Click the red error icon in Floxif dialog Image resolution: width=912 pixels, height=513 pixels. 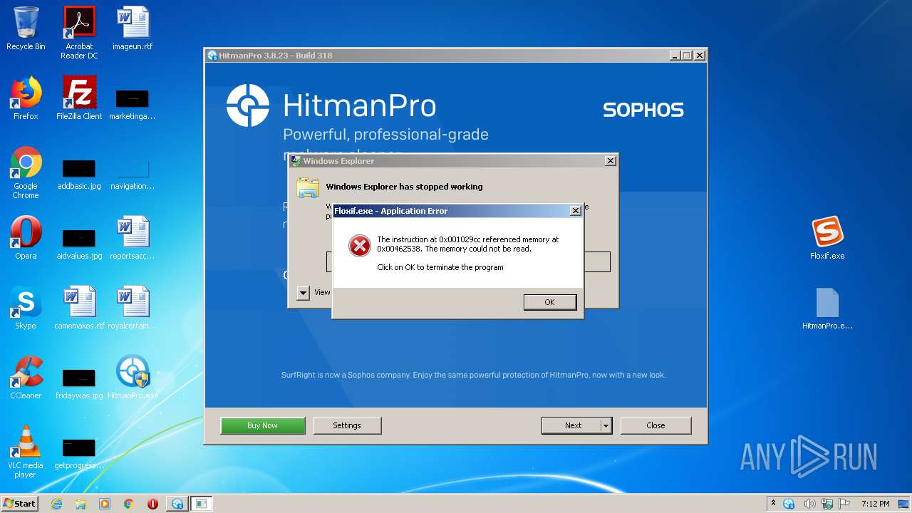(360, 246)
